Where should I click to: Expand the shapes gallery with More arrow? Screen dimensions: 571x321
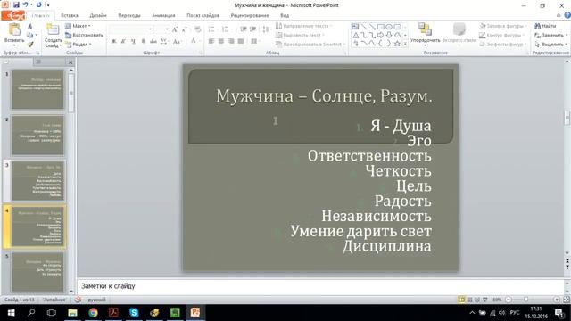[x=405, y=44]
